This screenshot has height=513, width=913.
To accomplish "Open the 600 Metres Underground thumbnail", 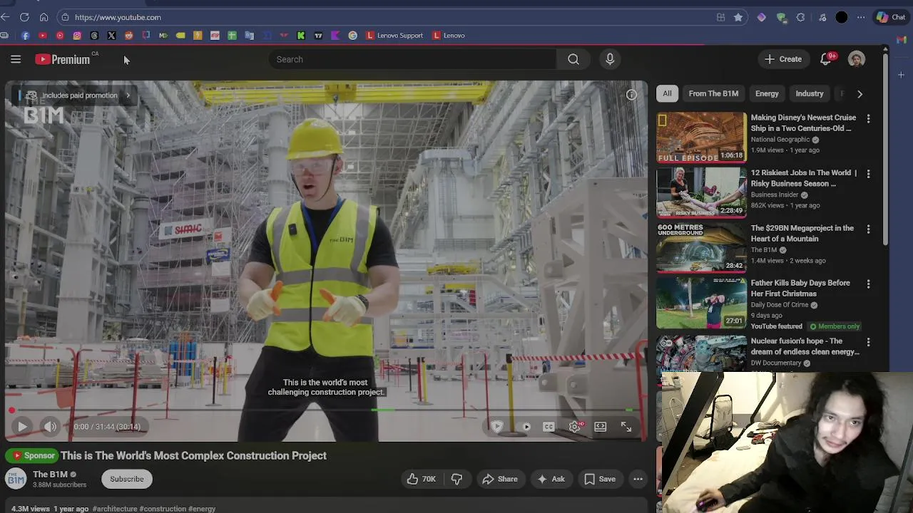I will click(x=701, y=247).
